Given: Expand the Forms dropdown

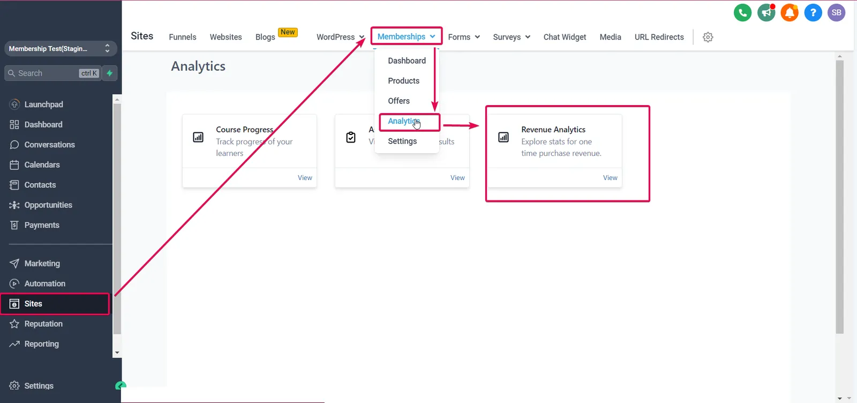Looking at the screenshot, I should pyautogui.click(x=464, y=37).
